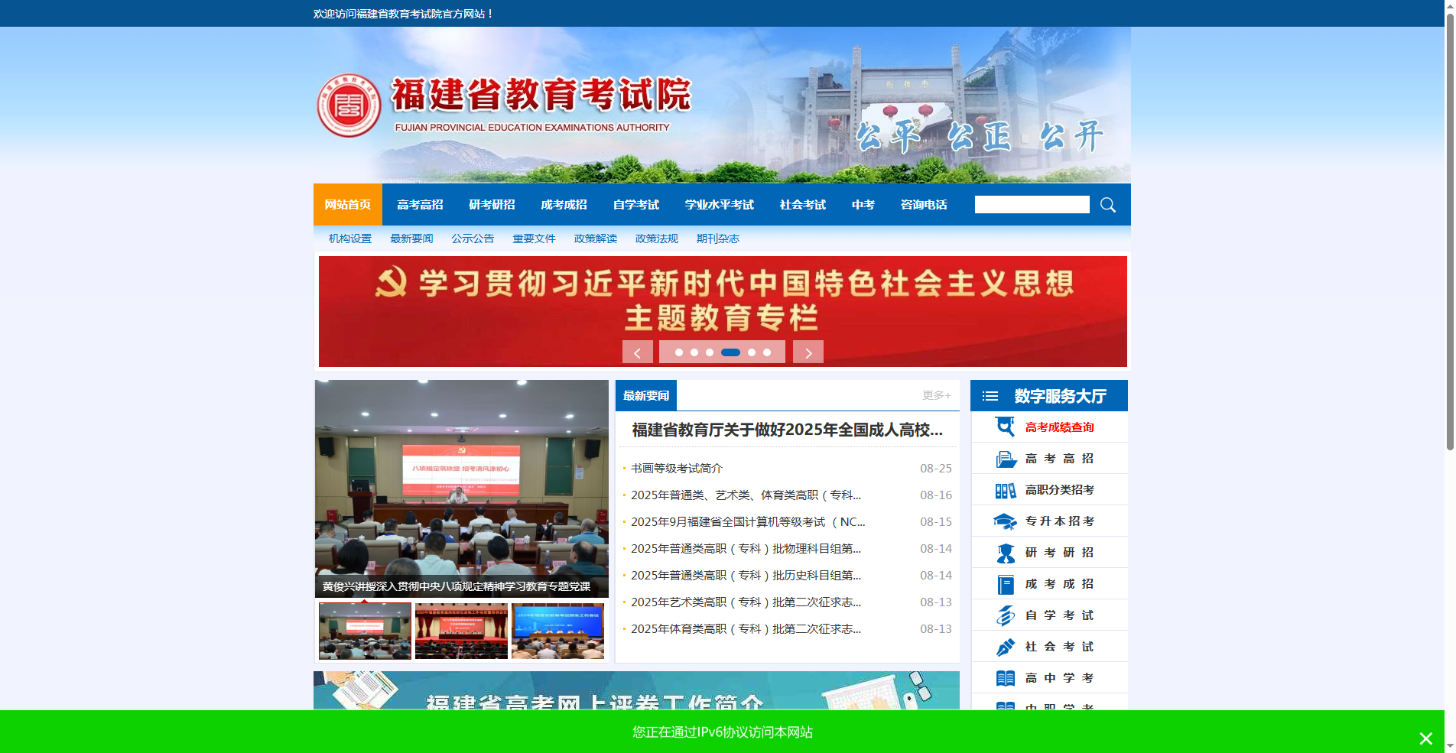The image size is (1456, 753).
Task: Click inside the search input box
Action: [x=1032, y=204]
